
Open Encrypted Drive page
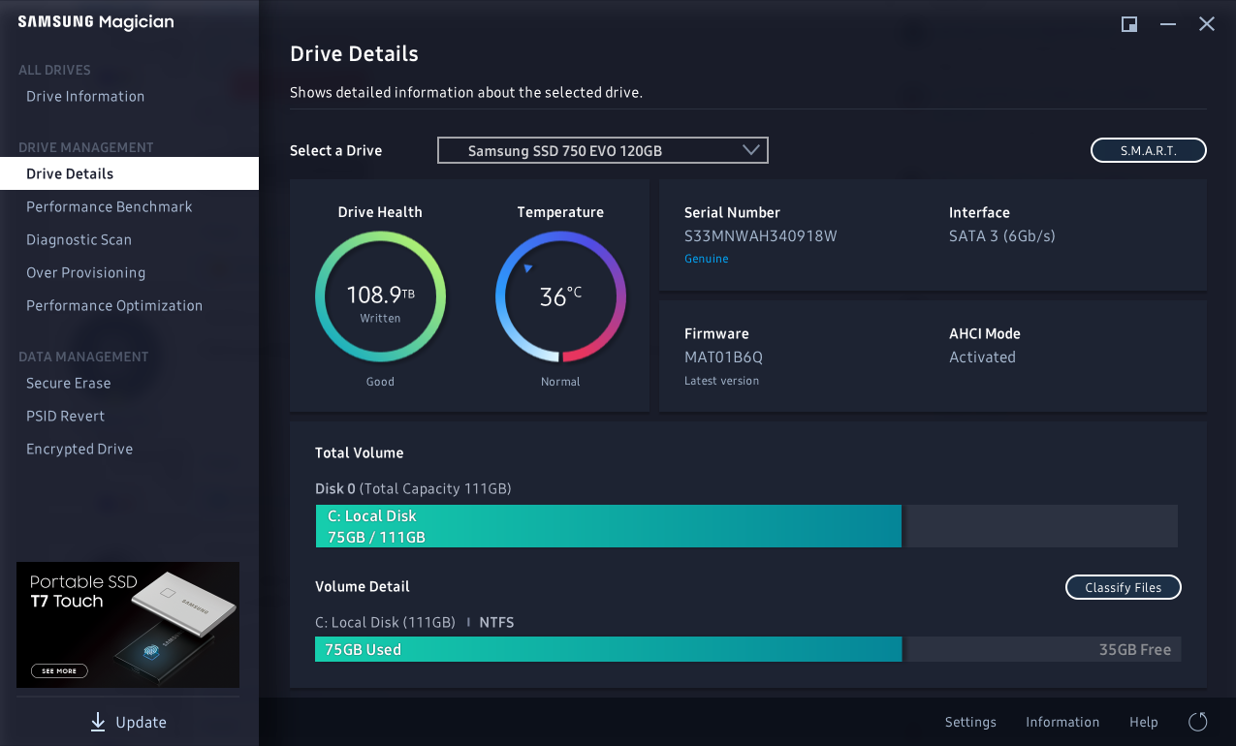tap(79, 449)
